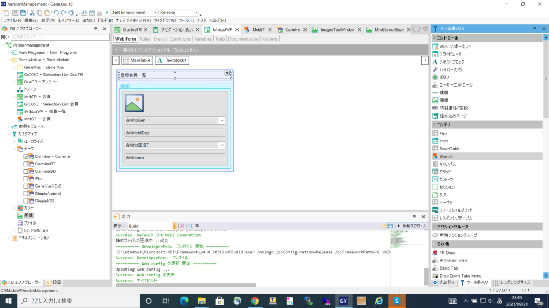Open Google Chrome from taskbar

click(x=255, y=301)
